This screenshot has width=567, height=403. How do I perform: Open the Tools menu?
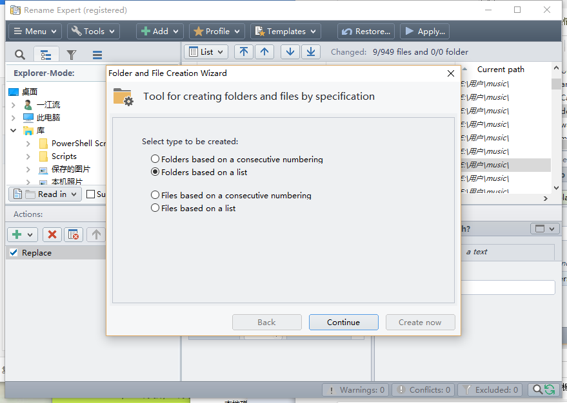coord(94,31)
